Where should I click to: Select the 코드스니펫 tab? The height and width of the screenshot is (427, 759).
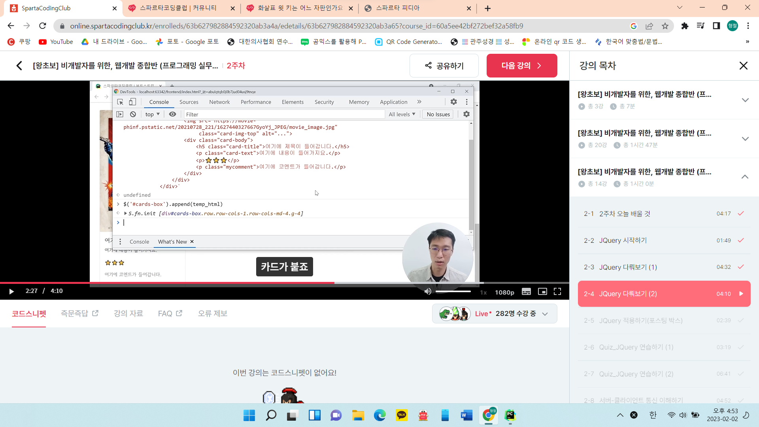[x=29, y=314]
